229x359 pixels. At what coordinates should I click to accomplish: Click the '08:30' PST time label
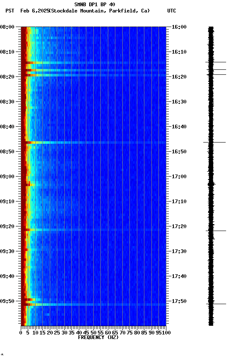(x=7, y=102)
